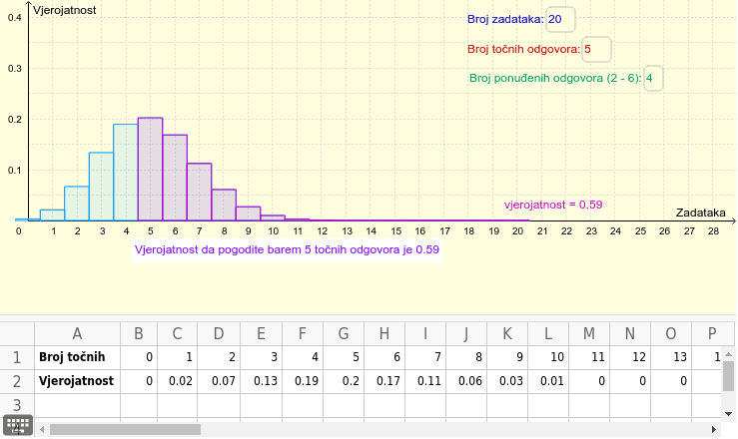Image resolution: width=738 pixels, height=439 pixels.
Task: Click the 'Broj točnih odgovora:' red label
Action: pos(524,49)
